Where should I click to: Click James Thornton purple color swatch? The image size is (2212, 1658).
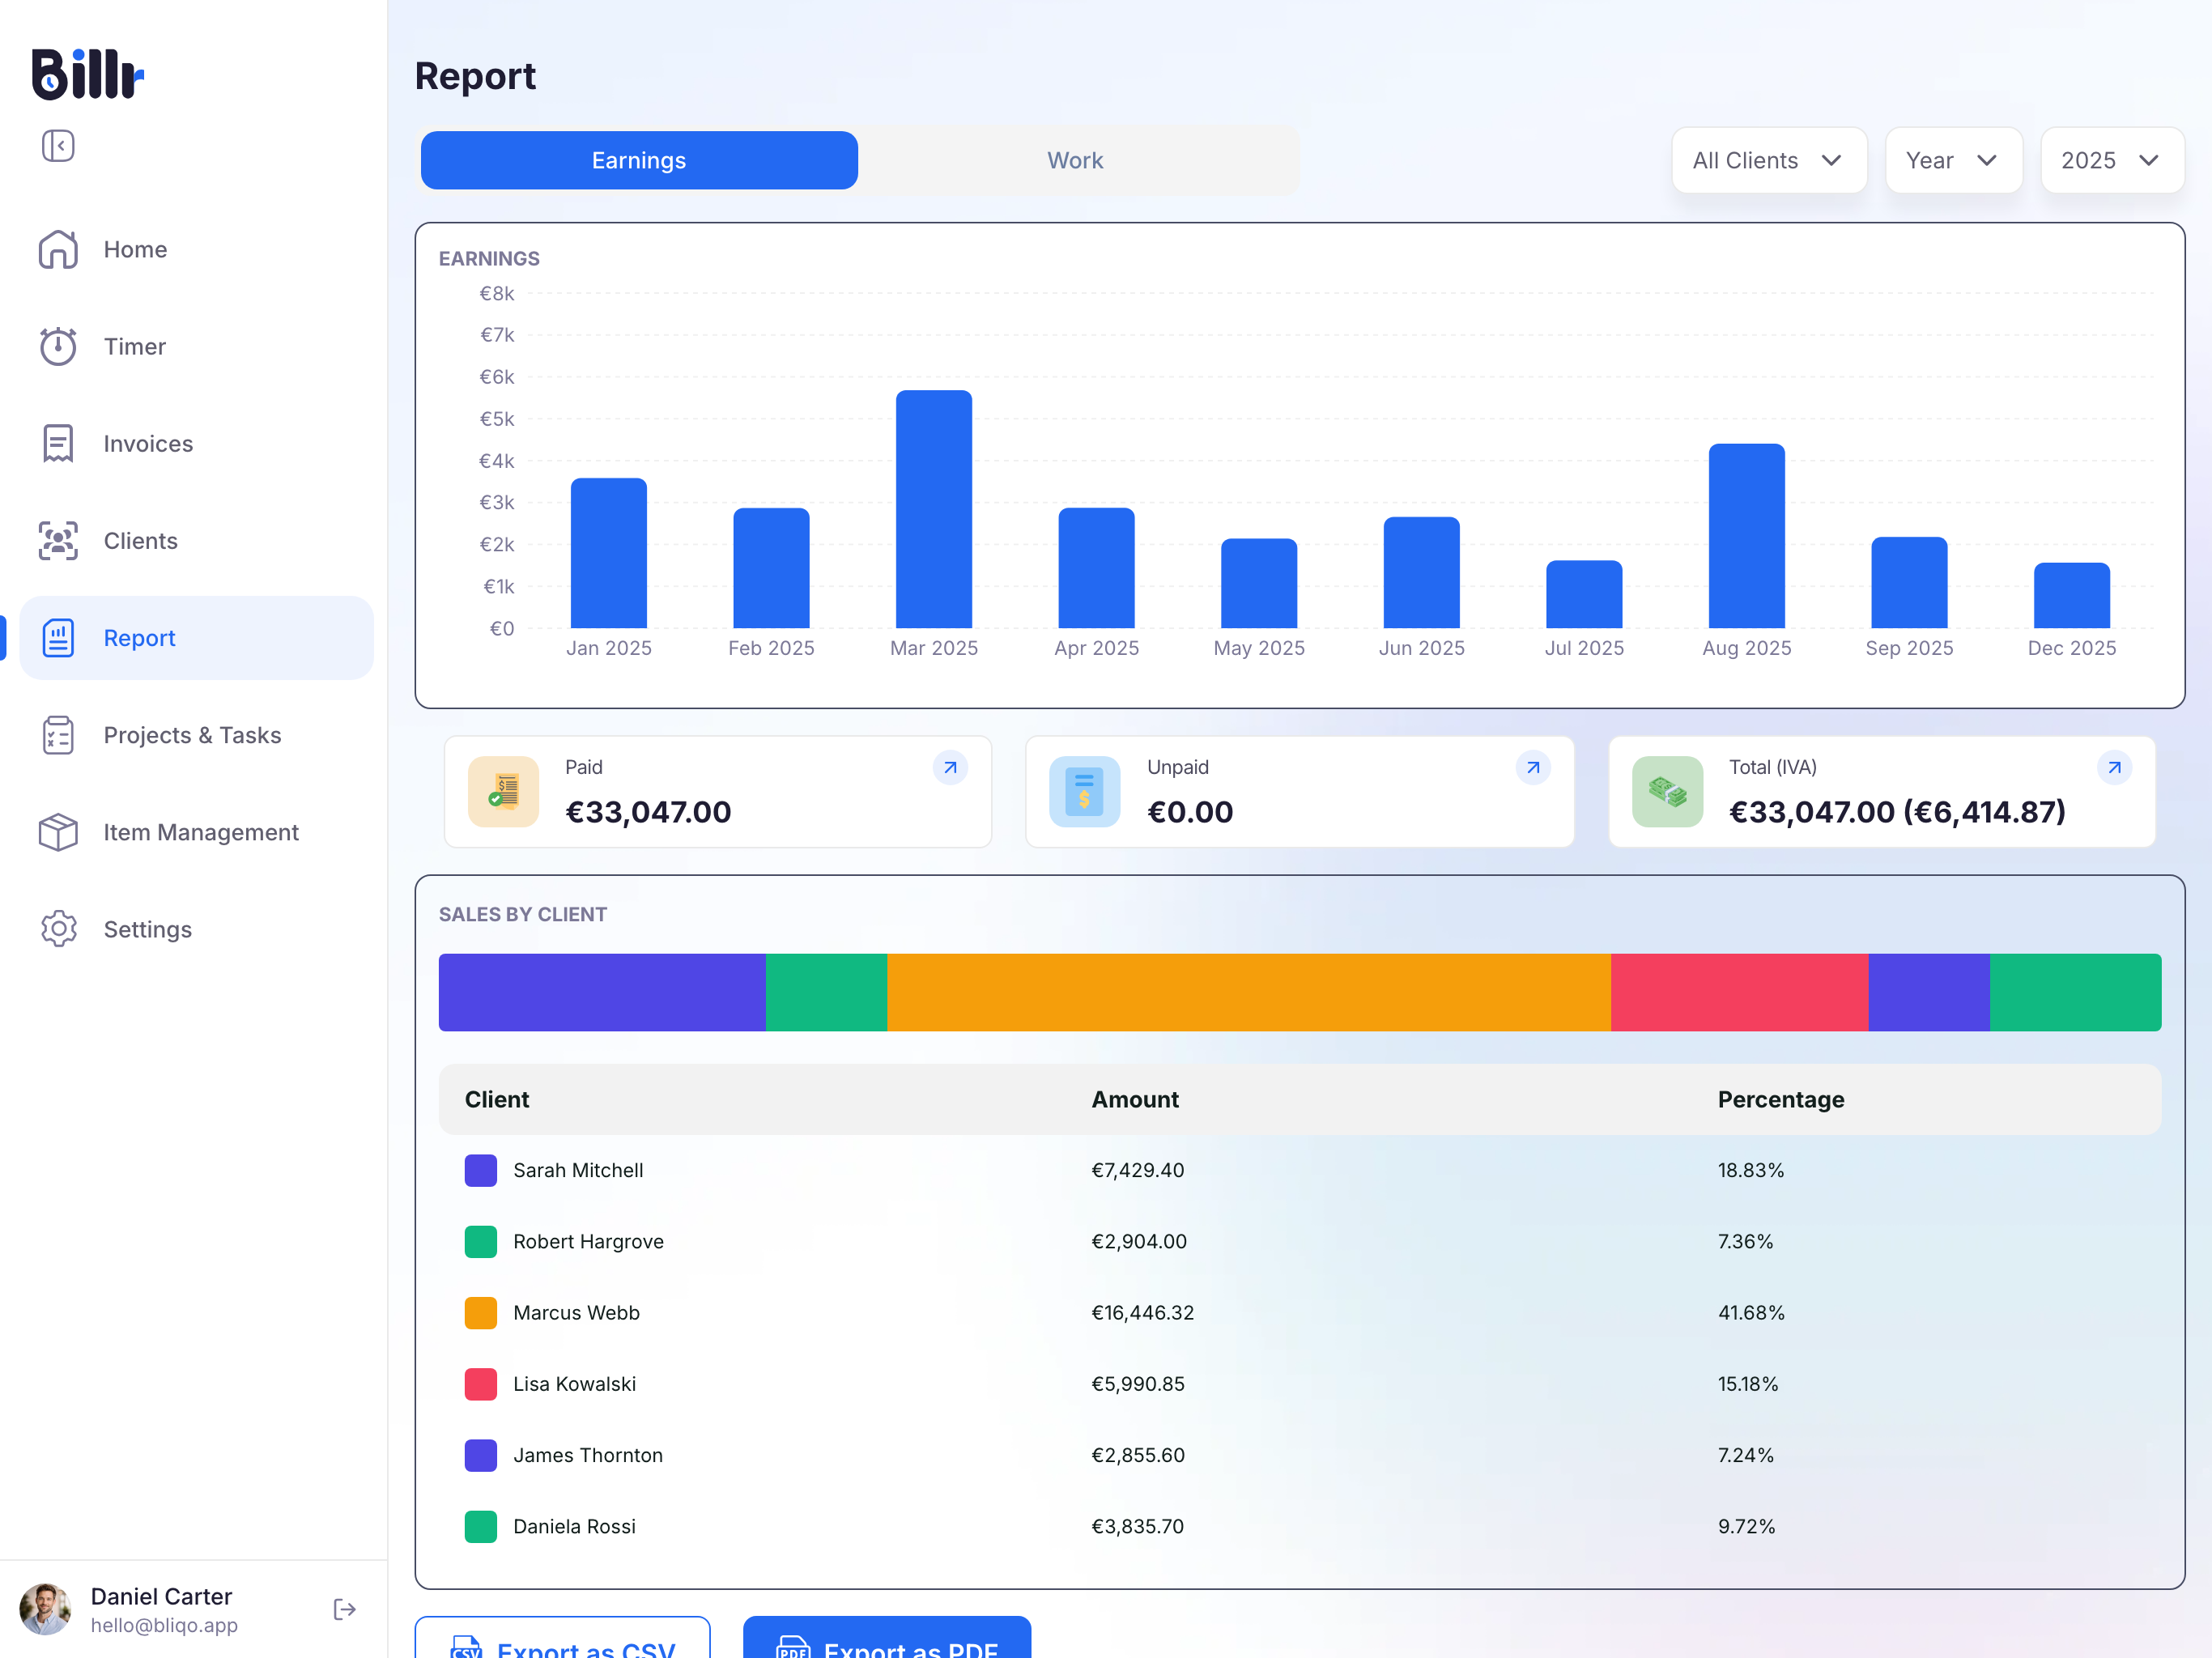481,1455
